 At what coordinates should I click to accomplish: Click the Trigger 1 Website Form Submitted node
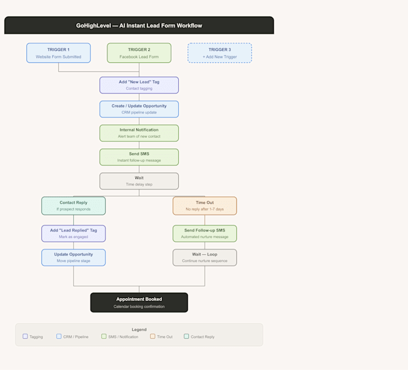[59, 53]
